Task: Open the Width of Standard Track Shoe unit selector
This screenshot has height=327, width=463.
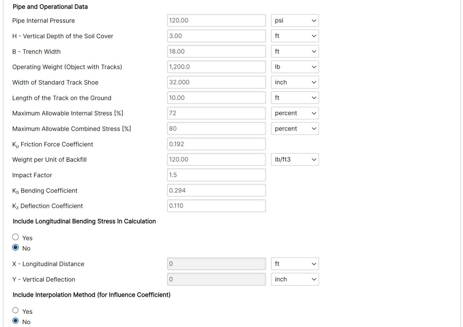Action: click(294, 82)
